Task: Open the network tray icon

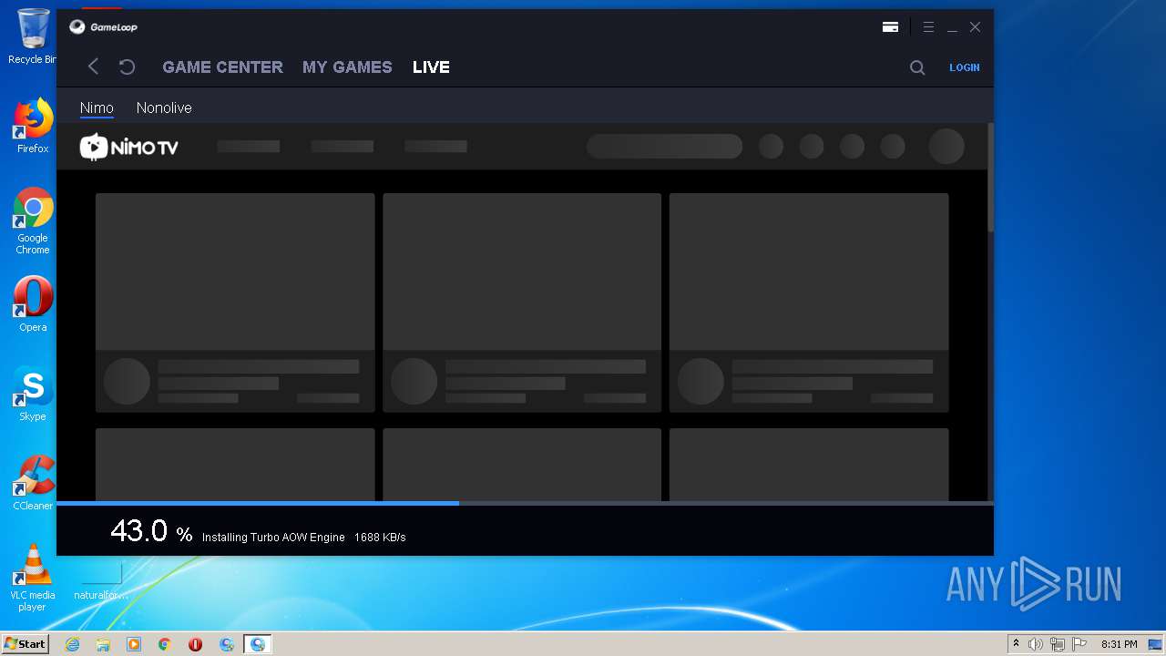Action: [1058, 644]
